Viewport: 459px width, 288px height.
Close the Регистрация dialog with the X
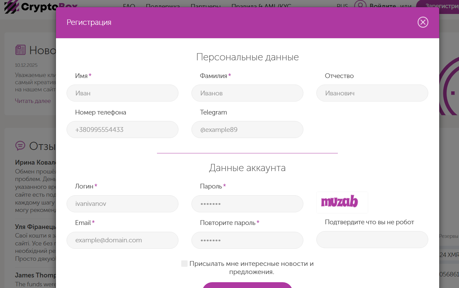423,22
